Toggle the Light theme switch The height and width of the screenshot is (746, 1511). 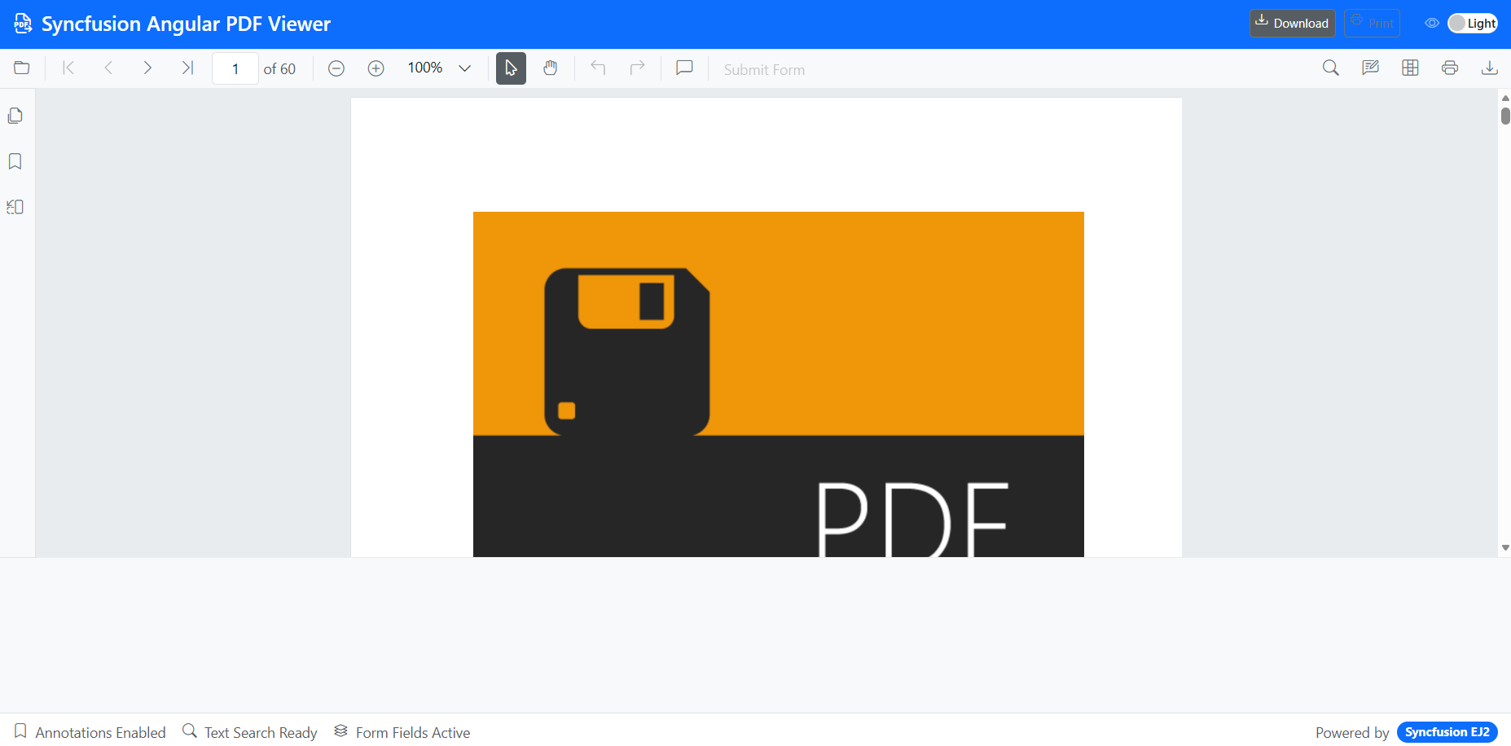coord(1473,24)
